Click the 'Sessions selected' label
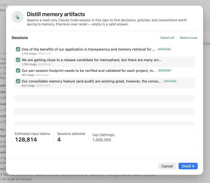Image resolution: width=210 pixels, height=183 pixels. pos(71,134)
